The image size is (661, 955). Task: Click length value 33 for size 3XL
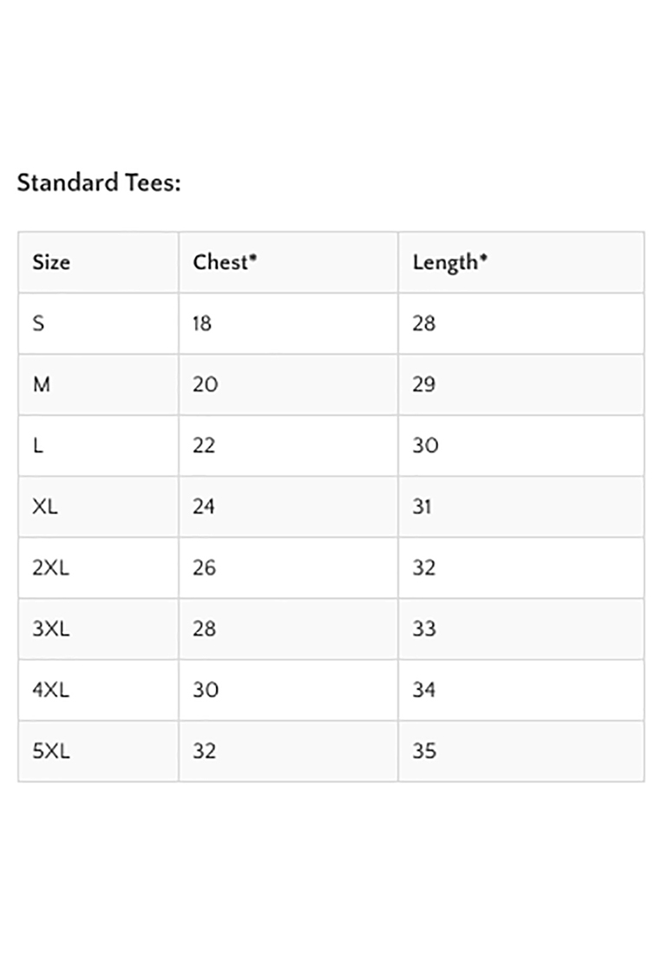424,629
